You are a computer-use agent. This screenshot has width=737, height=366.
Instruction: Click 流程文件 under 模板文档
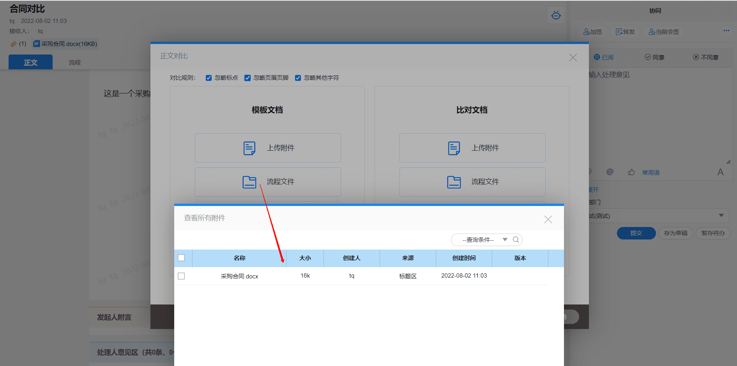coord(268,182)
